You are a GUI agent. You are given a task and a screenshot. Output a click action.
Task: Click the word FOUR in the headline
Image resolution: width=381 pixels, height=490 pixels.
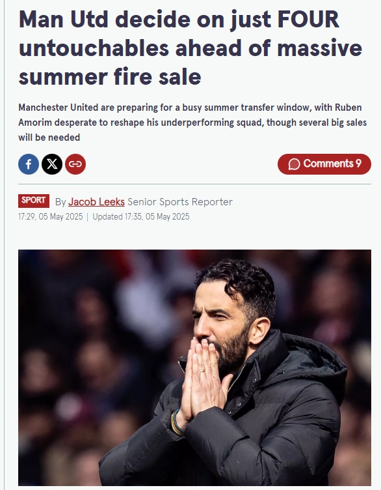[308, 20]
